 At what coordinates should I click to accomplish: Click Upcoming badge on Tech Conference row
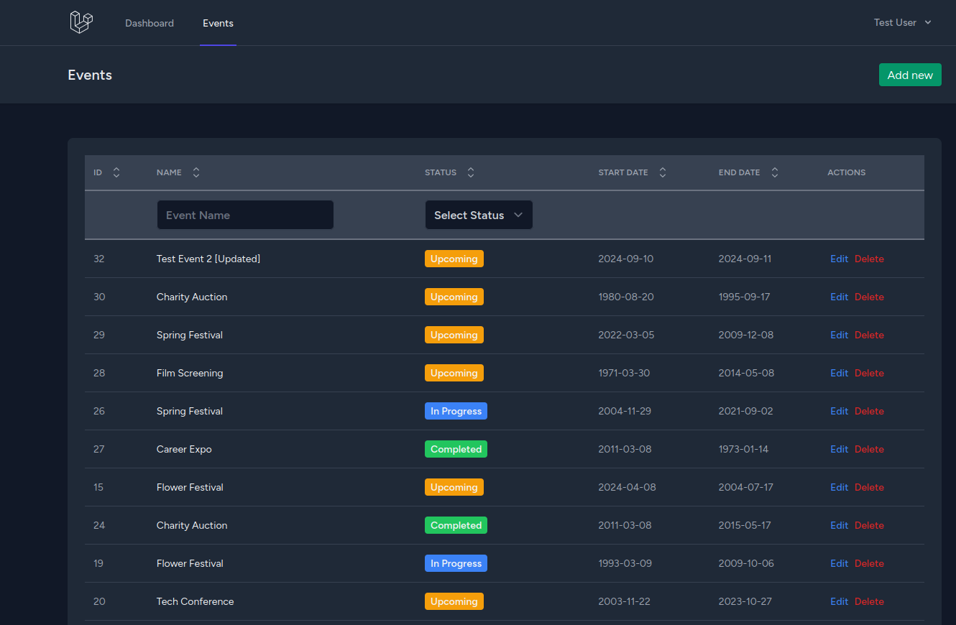point(454,601)
